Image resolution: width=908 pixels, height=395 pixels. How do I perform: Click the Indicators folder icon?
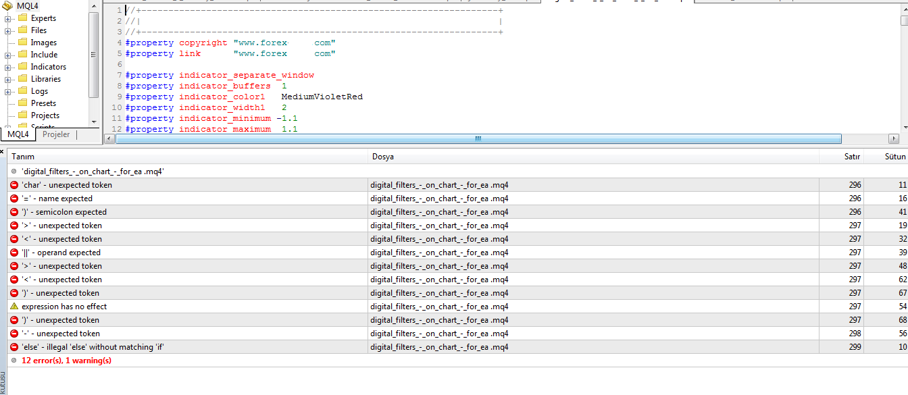click(x=22, y=67)
